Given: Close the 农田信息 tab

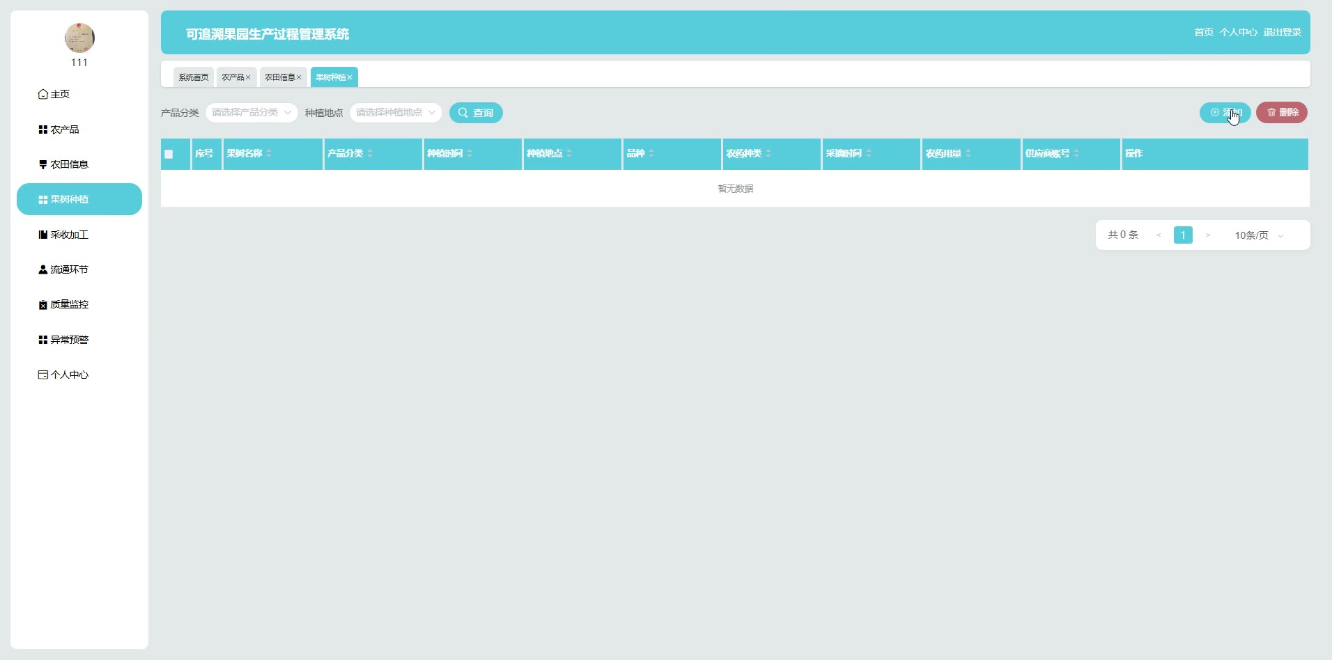Looking at the screenshot, I should click(x=299, y=77).
